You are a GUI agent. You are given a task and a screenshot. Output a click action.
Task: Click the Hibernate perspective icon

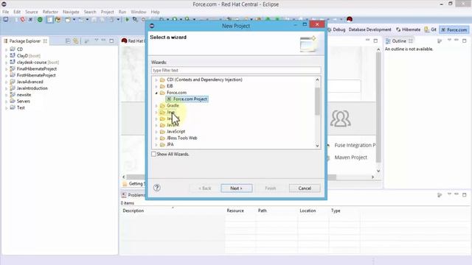point(398,29)
